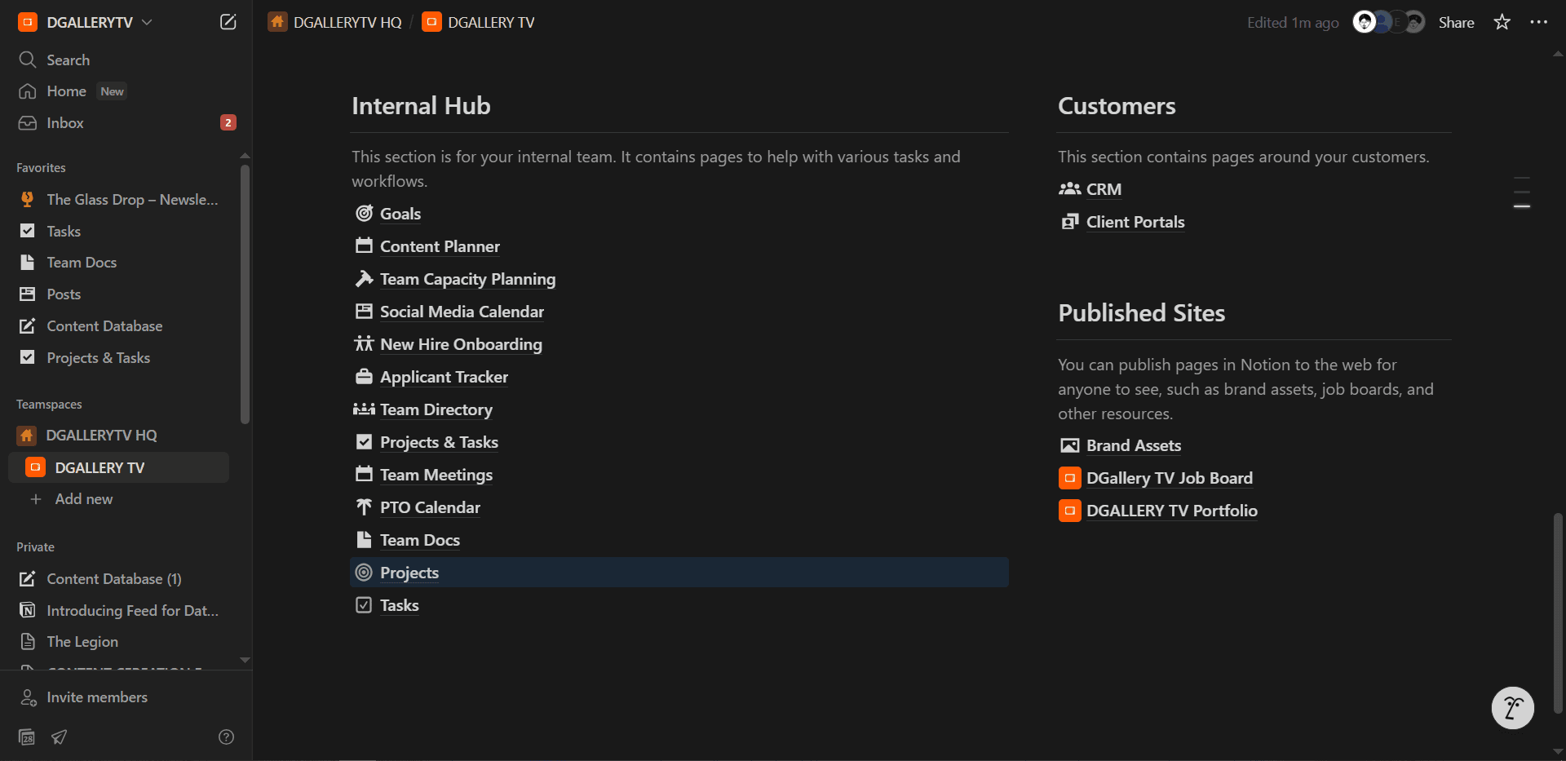The image size is (1566, 761).
Task: Open the Tasks link below Projects
Action: [399, 605]
